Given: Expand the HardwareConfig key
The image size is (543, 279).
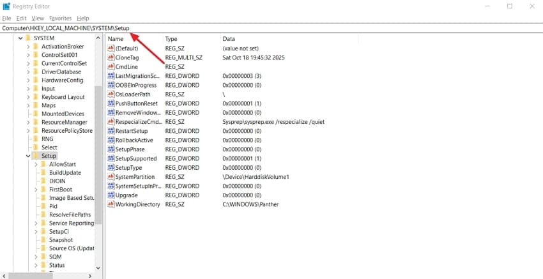Looking at the screenshot, I should 28,80.
